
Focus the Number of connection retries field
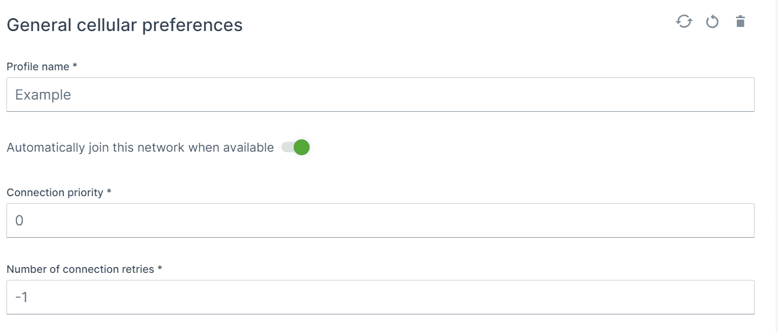380,297
